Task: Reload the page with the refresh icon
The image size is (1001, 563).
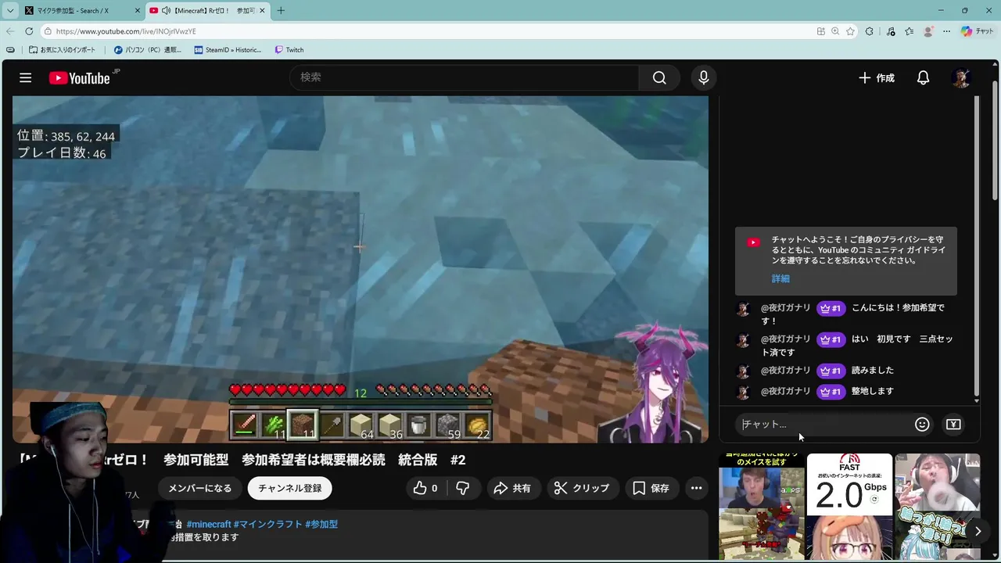Action: pos(29,31)
